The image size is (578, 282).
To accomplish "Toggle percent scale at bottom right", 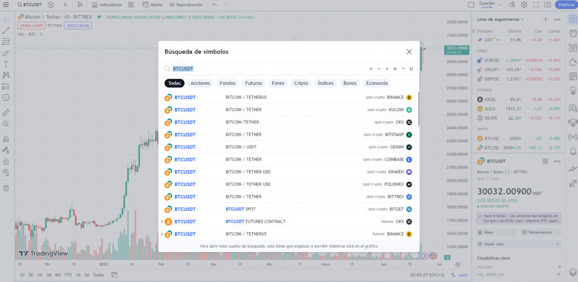I will coord(453,275).
